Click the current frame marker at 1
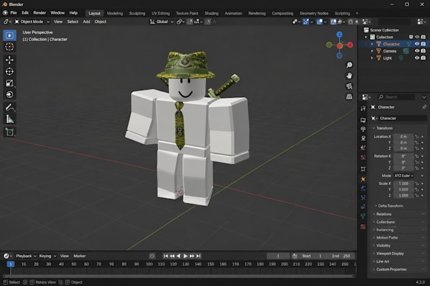This screenshot has width=430, height=286. [10, 264]
